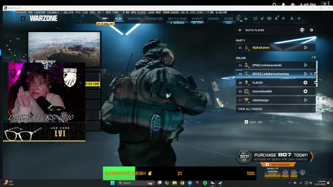Open the weather widget showing 53°F

pyautogui.click(x=9, y=183)
